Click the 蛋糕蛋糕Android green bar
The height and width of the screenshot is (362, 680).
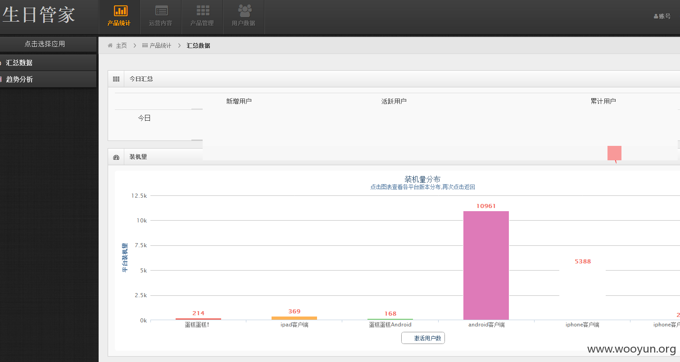(x=390, y=319)
